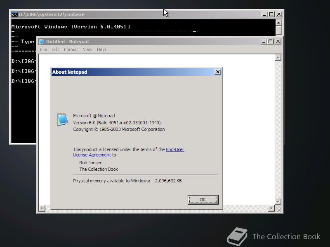
Task: Open the Notepad Format menu
Action: point(71,49)
